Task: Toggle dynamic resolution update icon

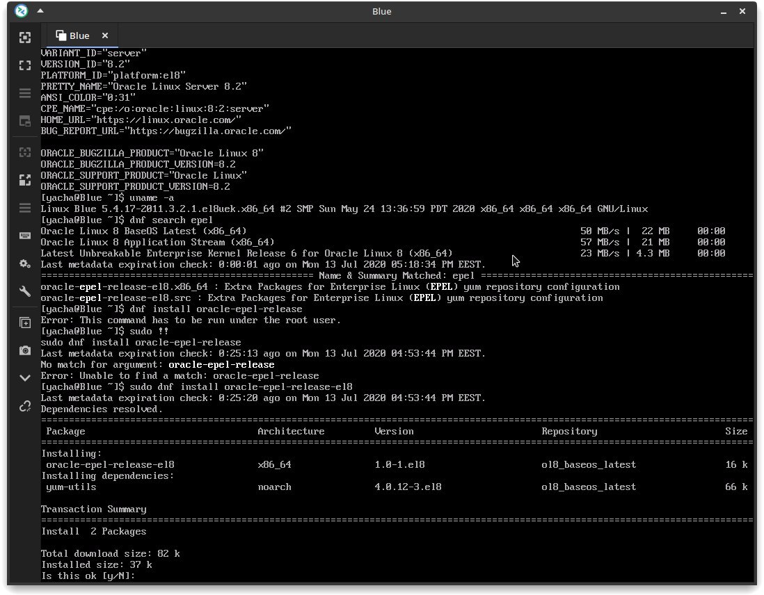Action: [x=25, y=152]
